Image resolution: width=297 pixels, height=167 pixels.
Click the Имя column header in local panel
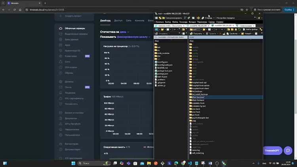pos(157,41)
